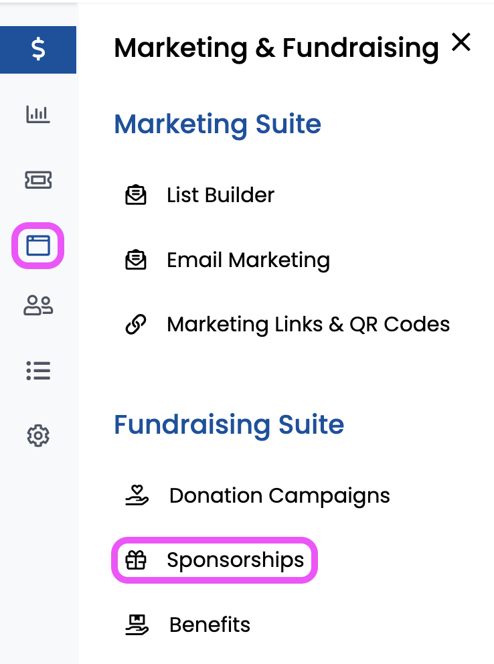
Task: Click the hand-heart Donation Campaigns icon
Action: coord(137,495)
